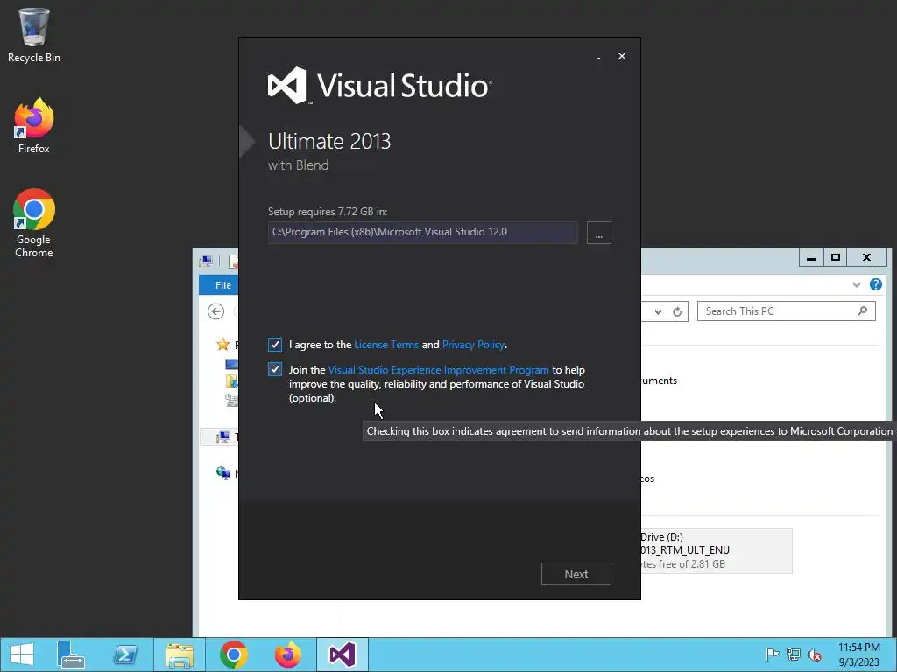Close the File Explorer window
Screen dimensions: 897x672
(866, 258)
